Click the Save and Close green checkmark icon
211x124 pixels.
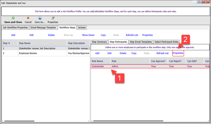pyautogui.click(x=13, y=18)
